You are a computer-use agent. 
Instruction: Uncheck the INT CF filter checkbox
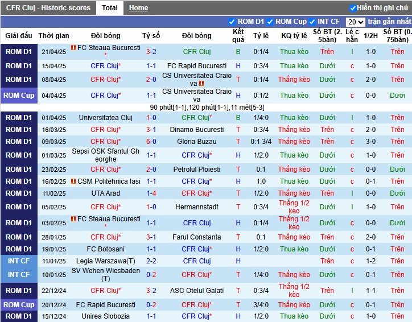pyautogui.click(x=312, y=22)
